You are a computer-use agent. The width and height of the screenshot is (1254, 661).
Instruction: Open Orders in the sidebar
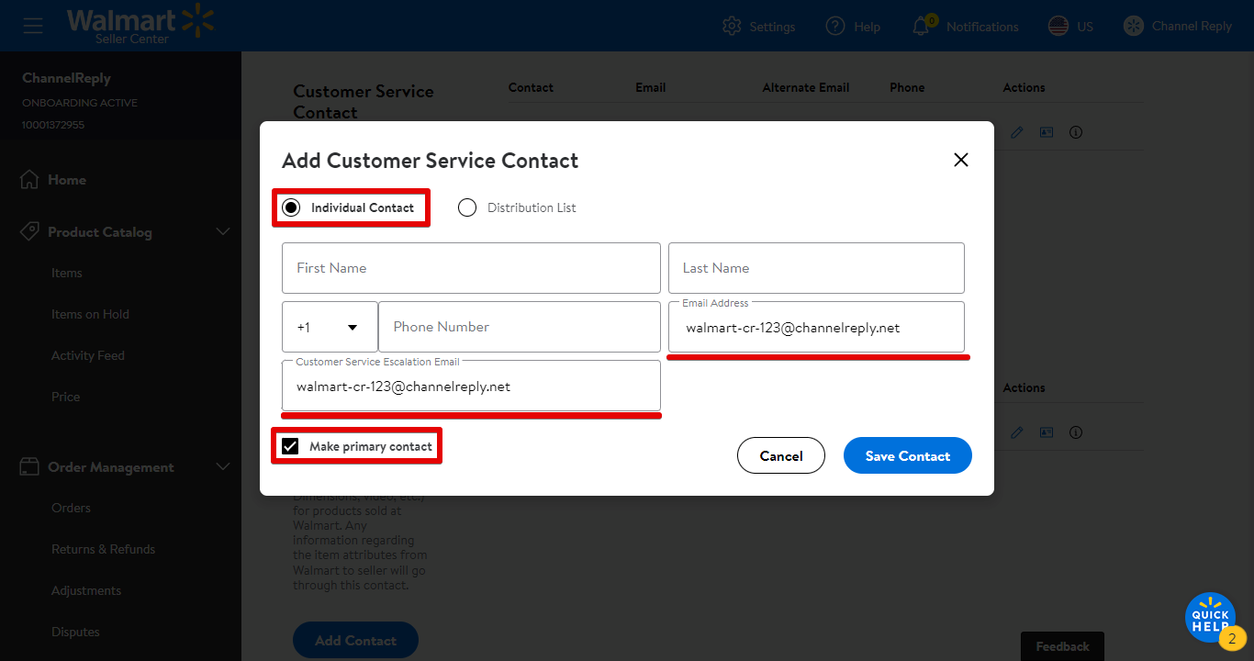[x=71, y=508]
